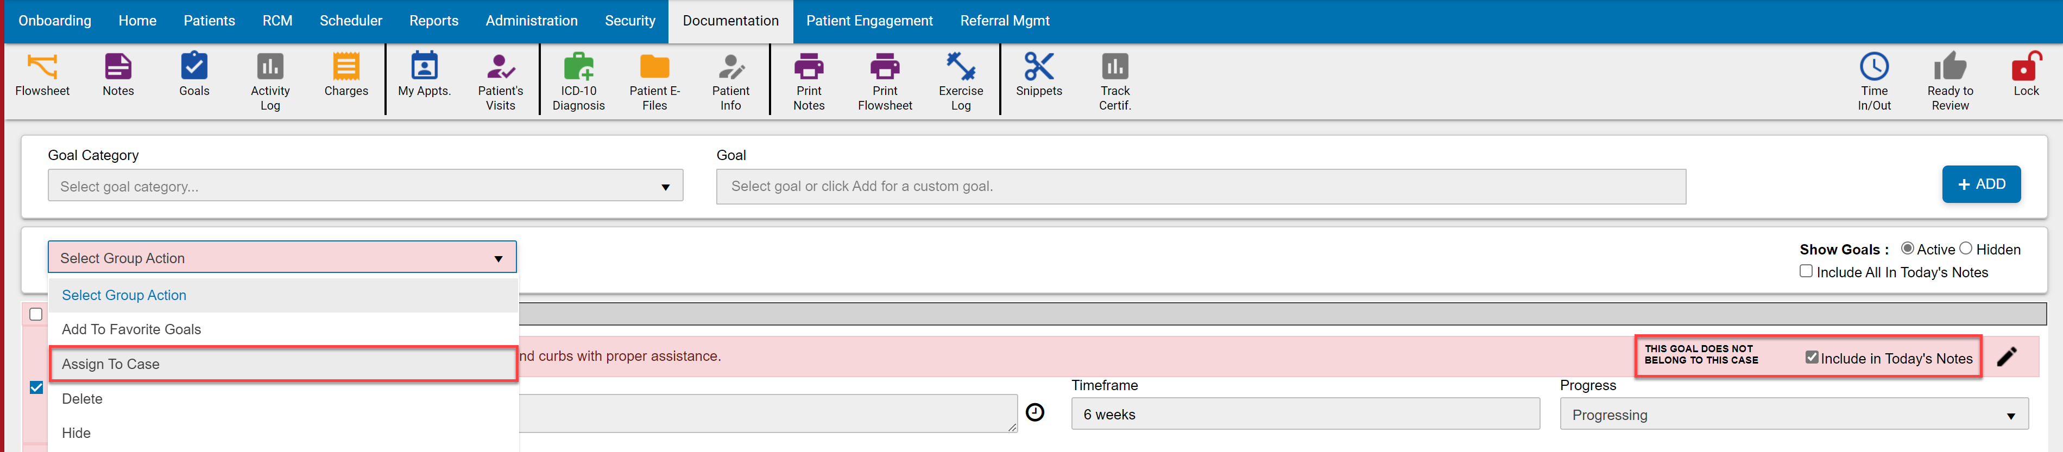This screenshot has height=452, width=2063.
Task: Enable Include All In Today's Notes
Action: point(1806,271)
